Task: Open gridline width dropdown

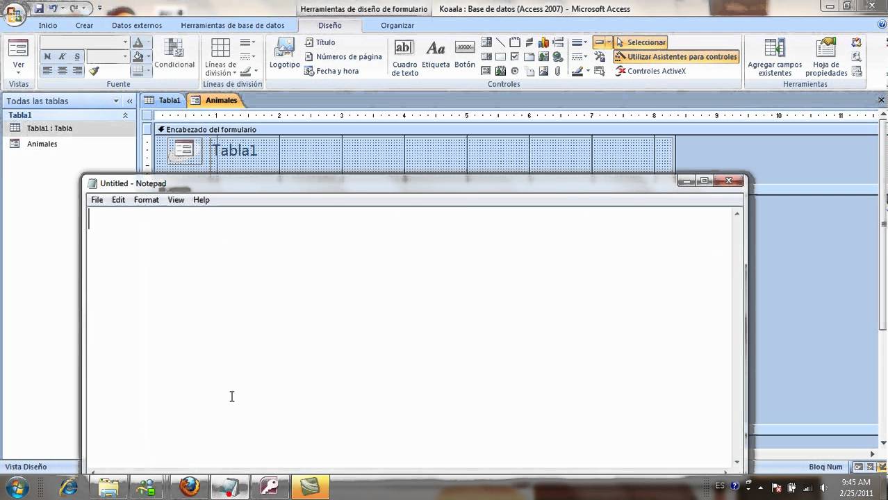Action: pos(248,42)
